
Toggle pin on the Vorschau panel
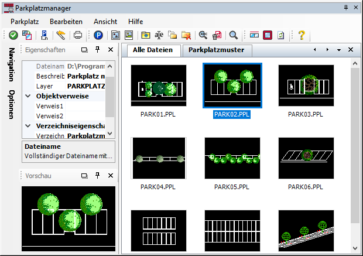[98, 175]
